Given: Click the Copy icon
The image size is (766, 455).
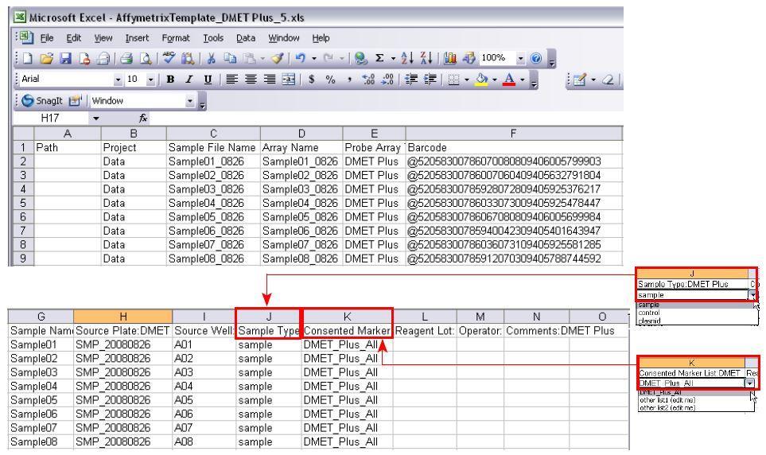Looking at the screenshot, I should coord(230,59).
